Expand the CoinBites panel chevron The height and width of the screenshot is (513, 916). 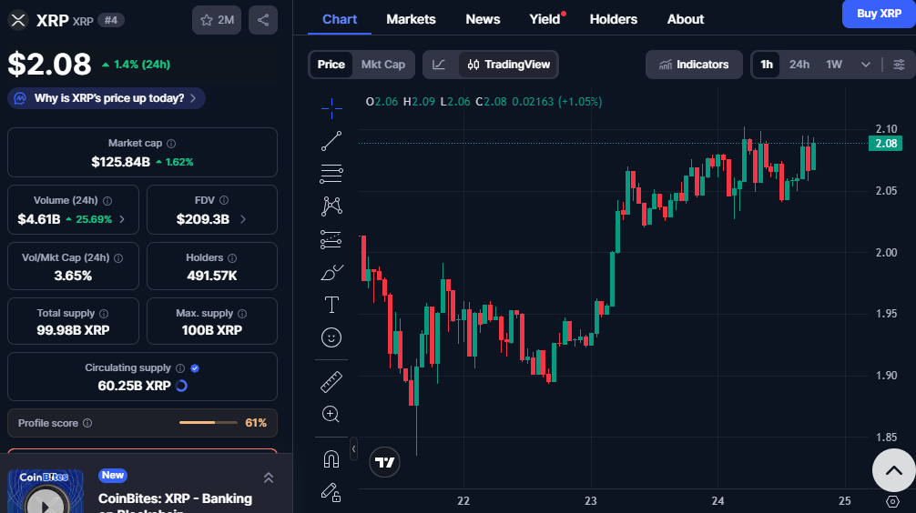pos(269,478)
